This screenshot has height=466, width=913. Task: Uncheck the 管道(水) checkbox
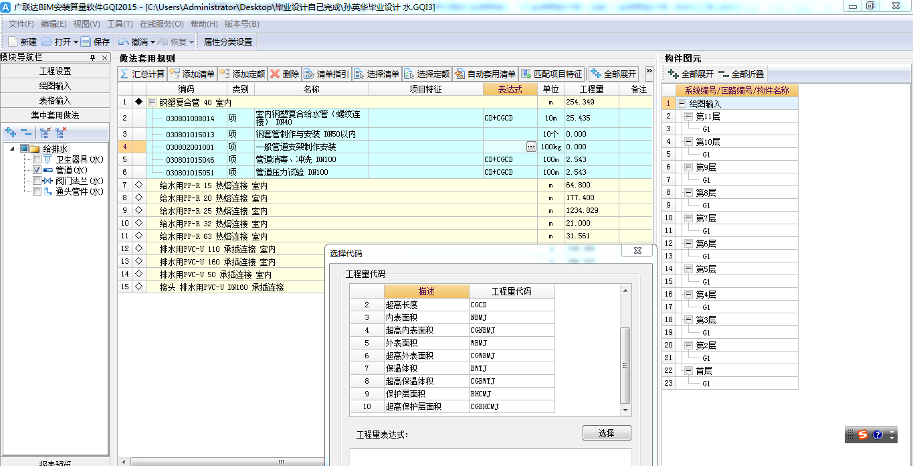tap(37, 170)
